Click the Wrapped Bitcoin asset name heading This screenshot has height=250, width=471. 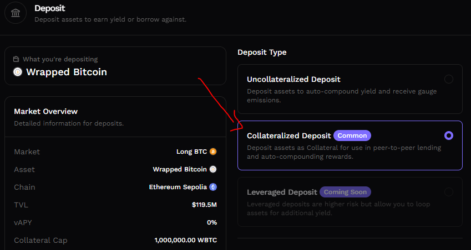click(x=67, y=72)
